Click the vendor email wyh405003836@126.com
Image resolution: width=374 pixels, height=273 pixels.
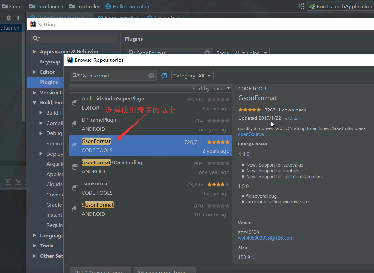point(266,238)
